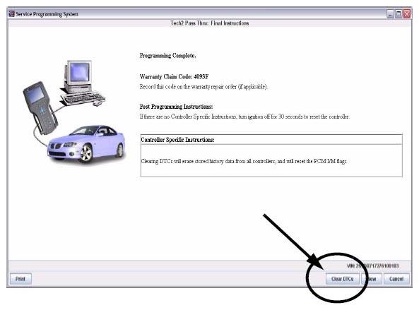This screenshot has height=310, width=419.
Task: Close the Service Programming System window
Action: click(x=407, y=14)
